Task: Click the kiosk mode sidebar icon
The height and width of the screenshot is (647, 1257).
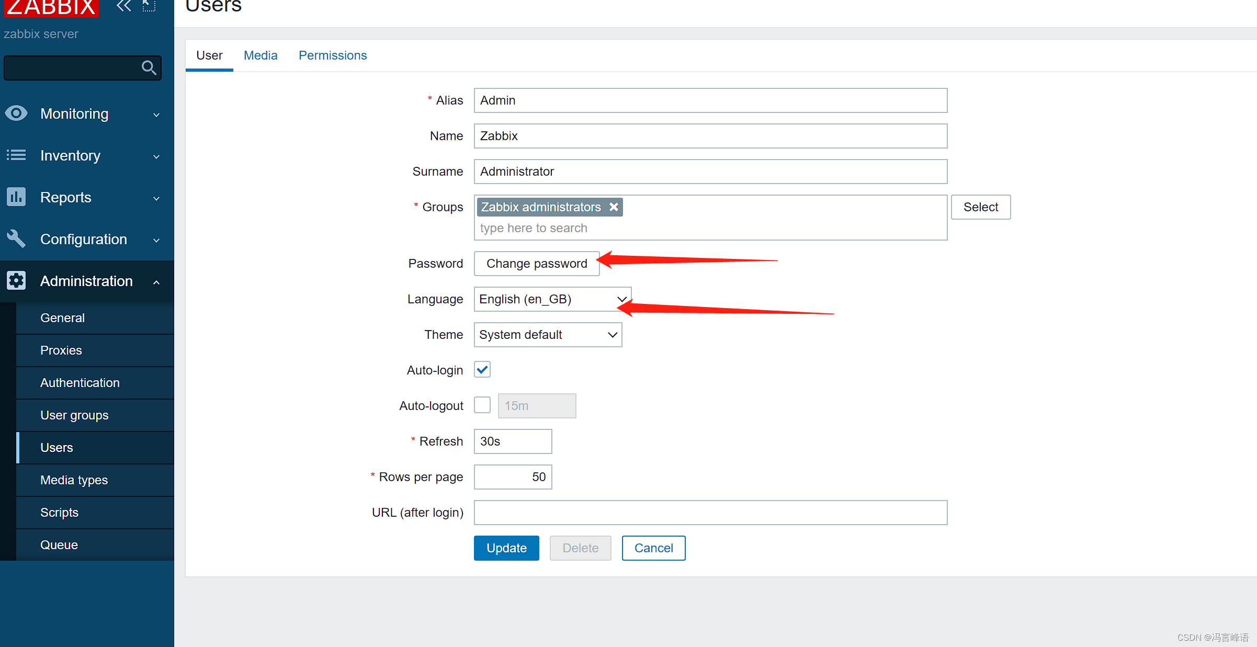Action: pyautogui.click(x=149, y=6)
